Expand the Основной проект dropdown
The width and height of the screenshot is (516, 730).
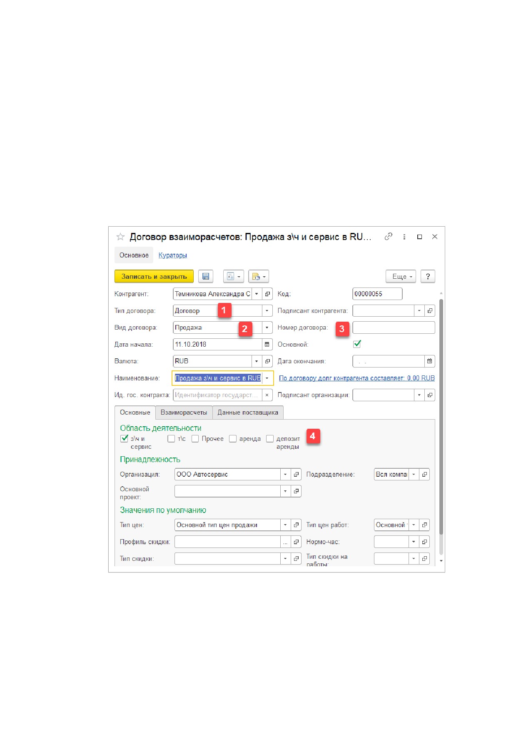(x=285, y=491)
